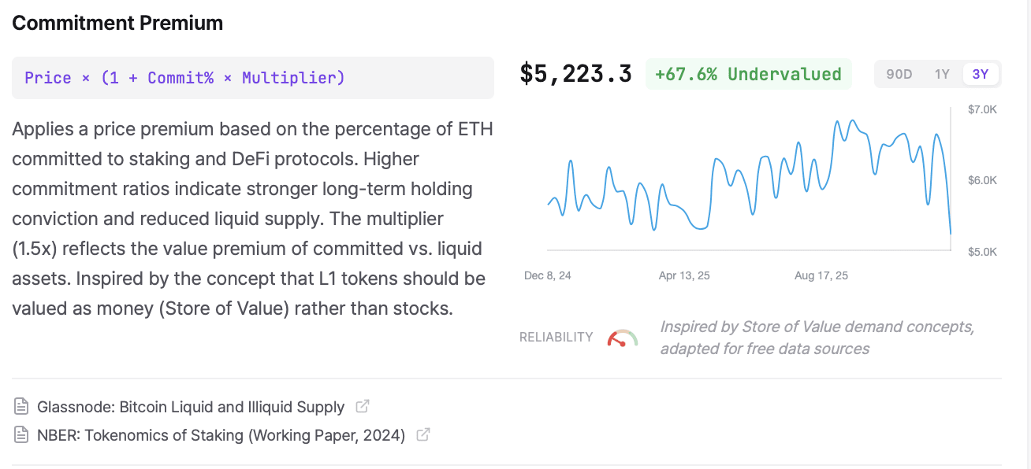Open NBER: Tokenomics of Staking working paper link

coord(221,434)
